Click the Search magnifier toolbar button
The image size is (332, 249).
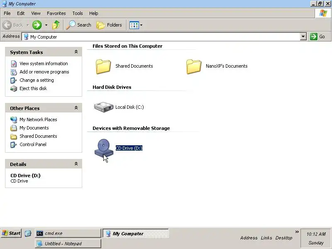click(78, 25)
